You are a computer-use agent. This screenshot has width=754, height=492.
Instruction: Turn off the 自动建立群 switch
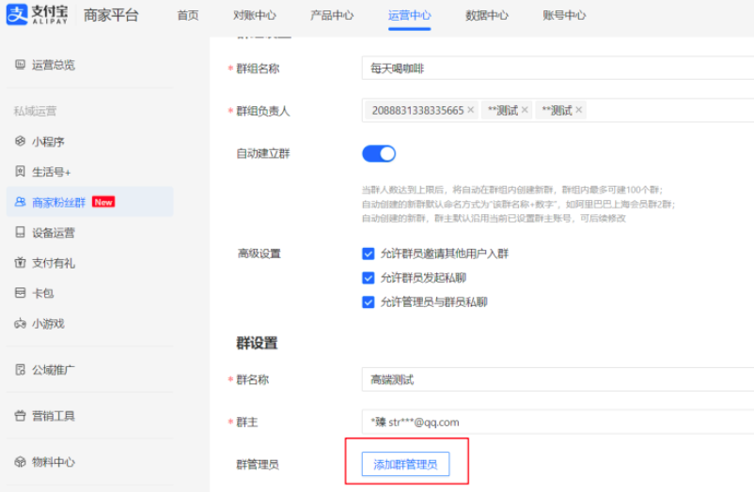[x=379, y=153]
